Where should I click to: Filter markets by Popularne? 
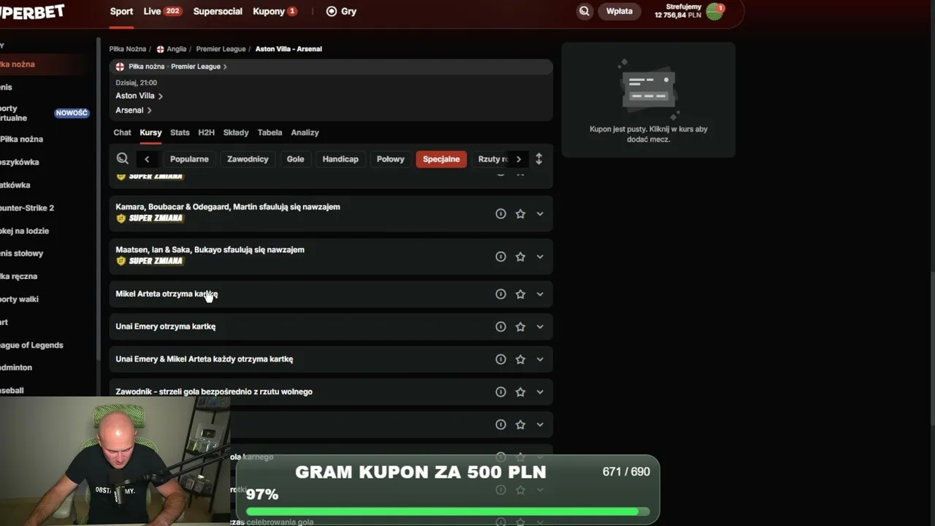[189, 159]
